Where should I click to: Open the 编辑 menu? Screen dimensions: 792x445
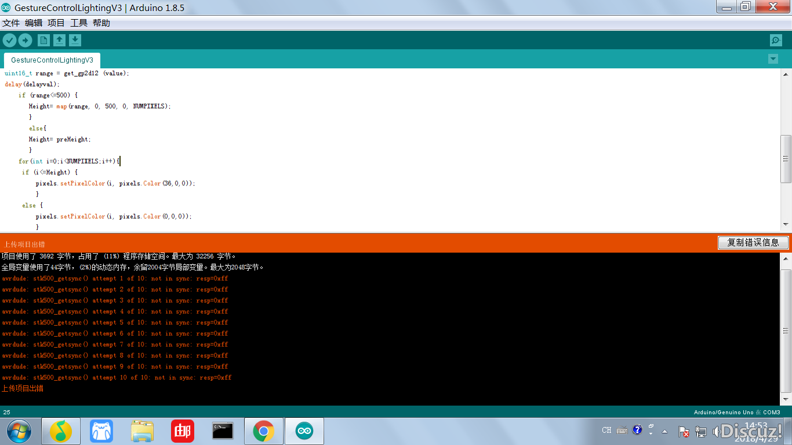34,23
